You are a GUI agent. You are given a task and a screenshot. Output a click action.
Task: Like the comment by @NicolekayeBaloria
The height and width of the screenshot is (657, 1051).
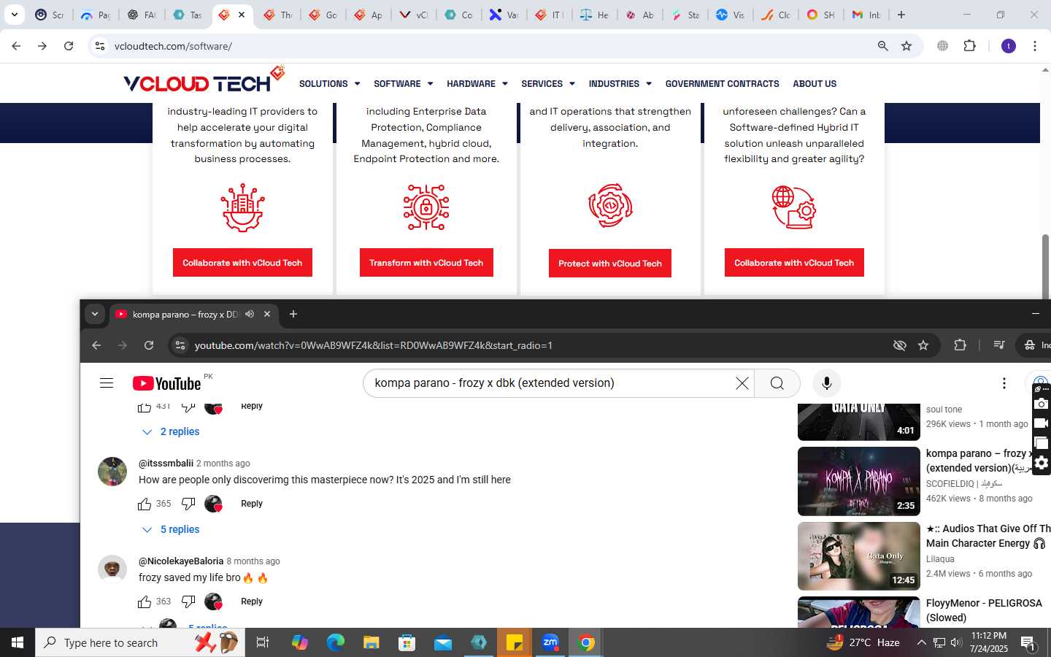pos(145,602)
